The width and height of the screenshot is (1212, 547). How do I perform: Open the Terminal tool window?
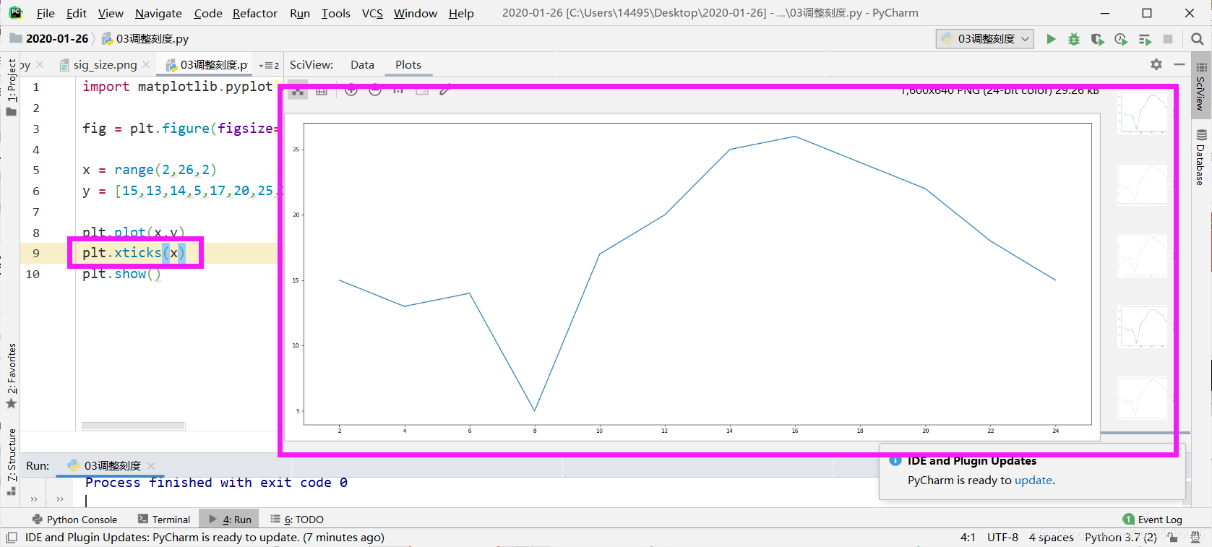point(164,519)
